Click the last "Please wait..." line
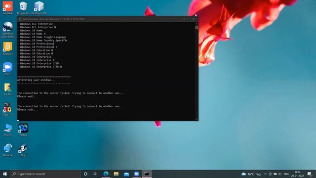The image size is (316, 178). pos(28,110)
